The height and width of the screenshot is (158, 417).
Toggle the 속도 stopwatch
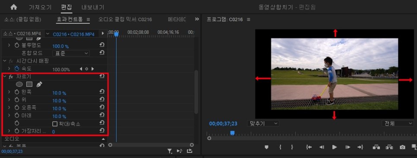coord(17,69)
